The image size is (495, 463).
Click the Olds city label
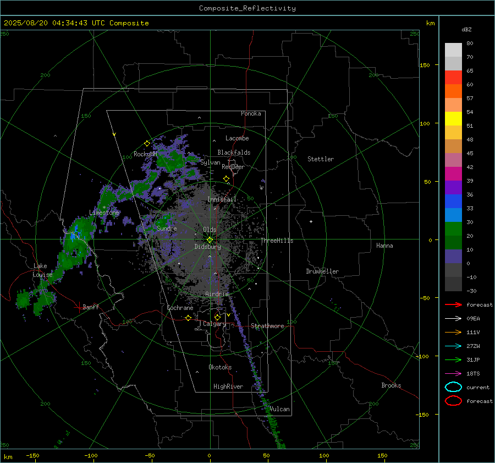(210, 230)
